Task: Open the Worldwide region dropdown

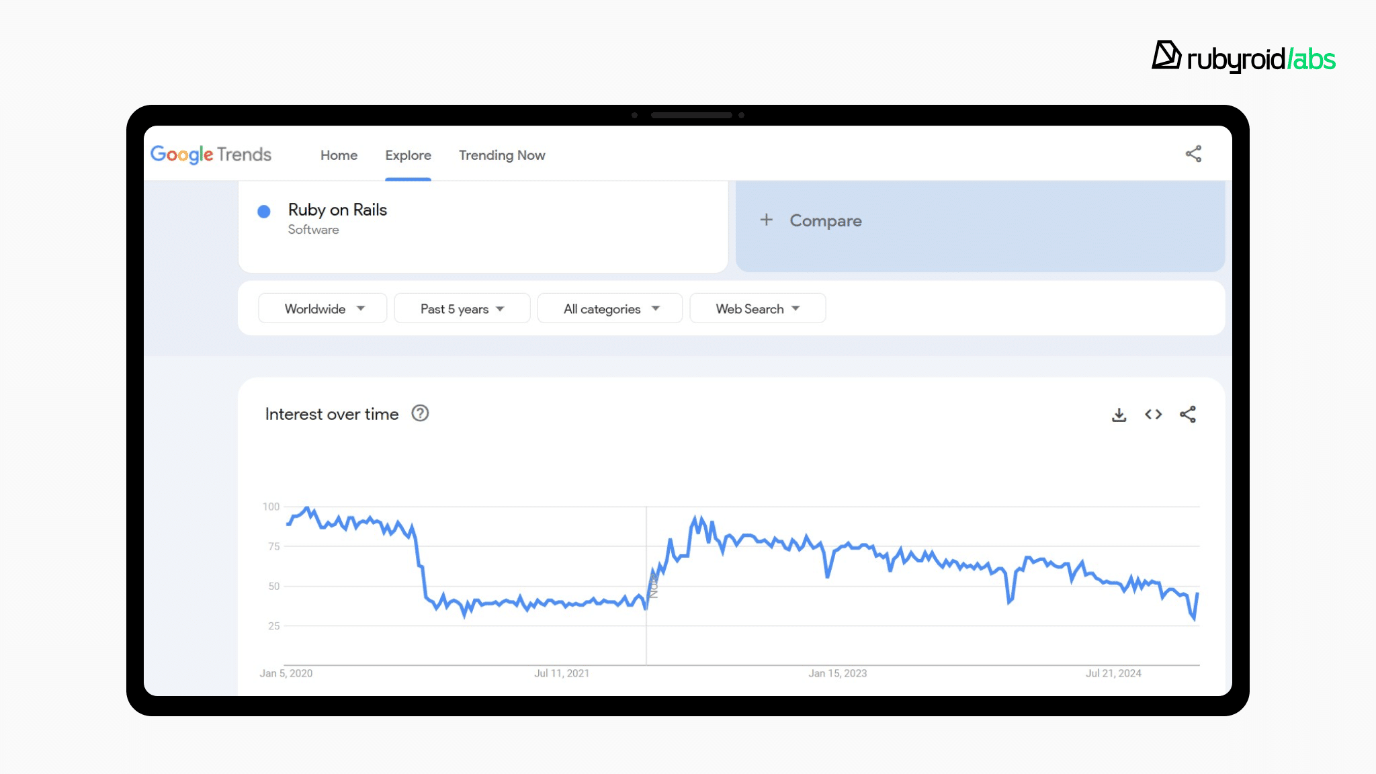Action: tap(322, 308)
